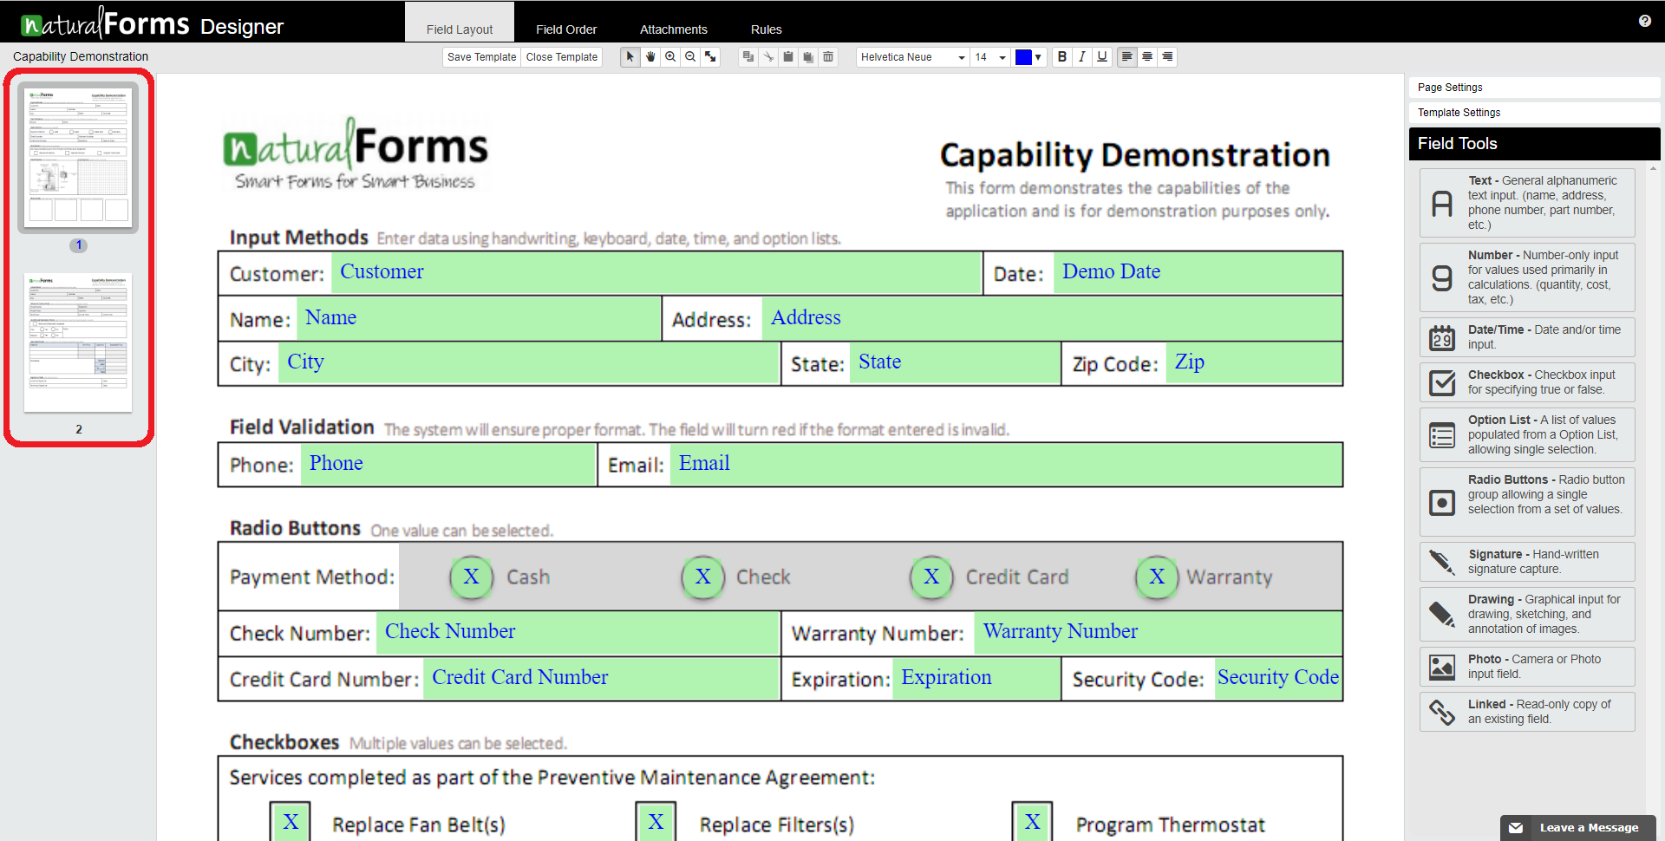Viewport: 1665px width, 841px height.
Task: Select the Option List field tool
Action: [1527, 434]
